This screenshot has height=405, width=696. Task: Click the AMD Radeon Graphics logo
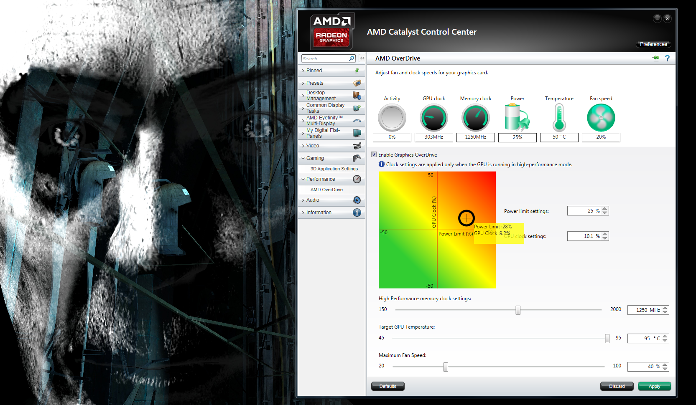coord(332,32)
